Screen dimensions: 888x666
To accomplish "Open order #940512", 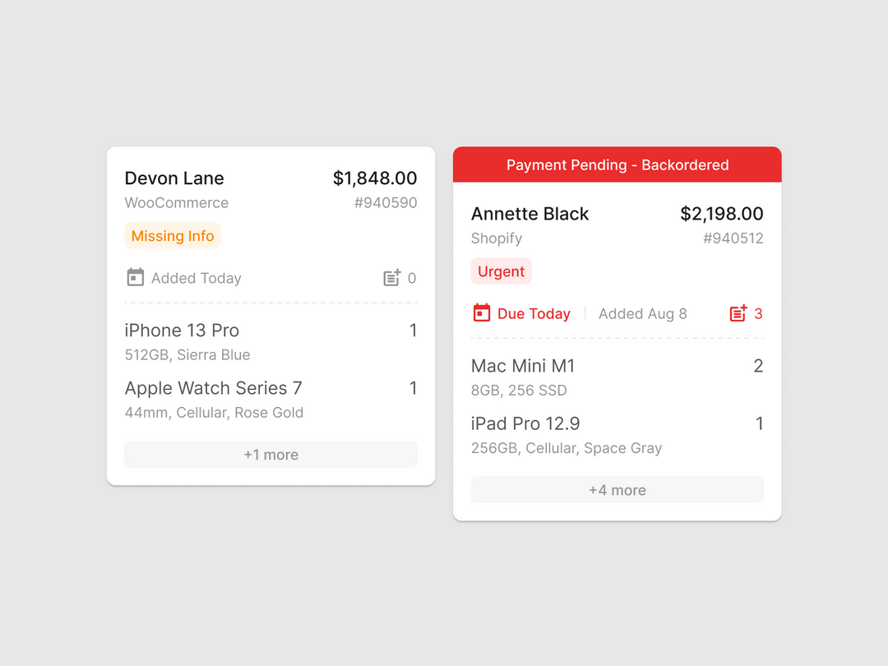I will pos(733,238).
